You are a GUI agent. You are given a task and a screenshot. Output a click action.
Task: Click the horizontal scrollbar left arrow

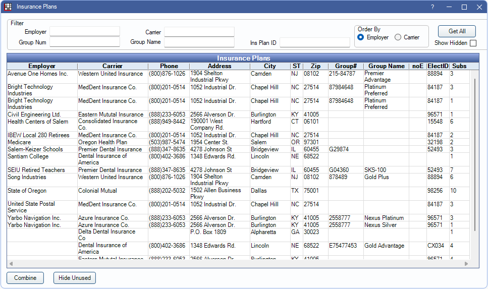[x=11, y=264]
